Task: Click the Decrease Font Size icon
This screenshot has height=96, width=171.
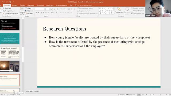Action: tap(54, 9)
